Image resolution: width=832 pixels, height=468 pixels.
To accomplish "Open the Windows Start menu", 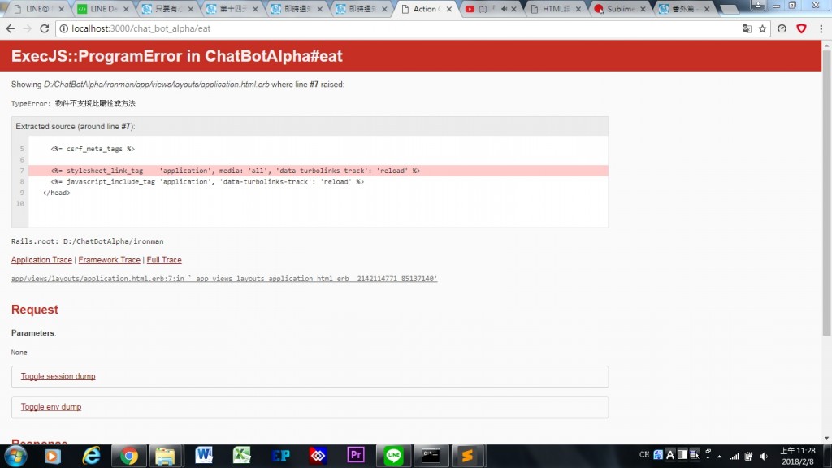I will 15,456.
